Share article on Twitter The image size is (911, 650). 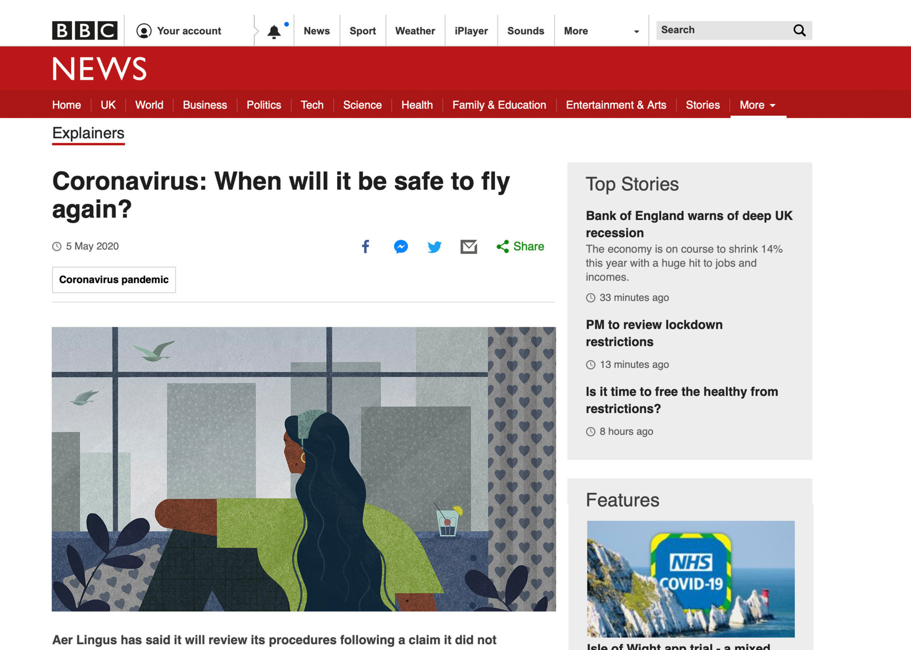tap(435, 247)
